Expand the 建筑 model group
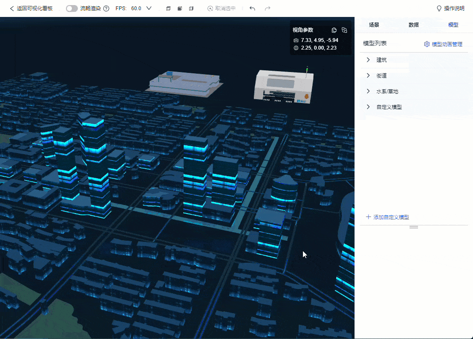 (x=368, y=60)
